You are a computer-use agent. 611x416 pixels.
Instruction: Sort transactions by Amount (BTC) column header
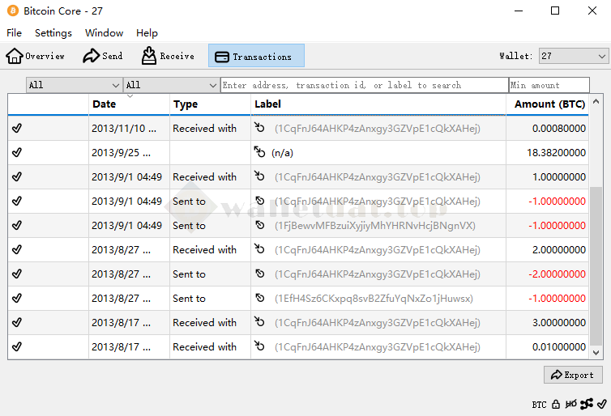click(549, 104)
